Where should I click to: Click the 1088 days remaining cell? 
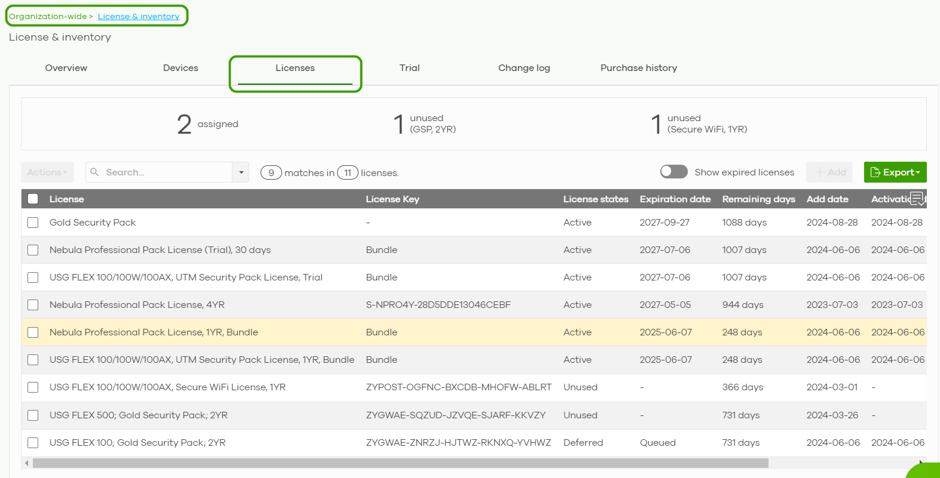click(745, 223)
